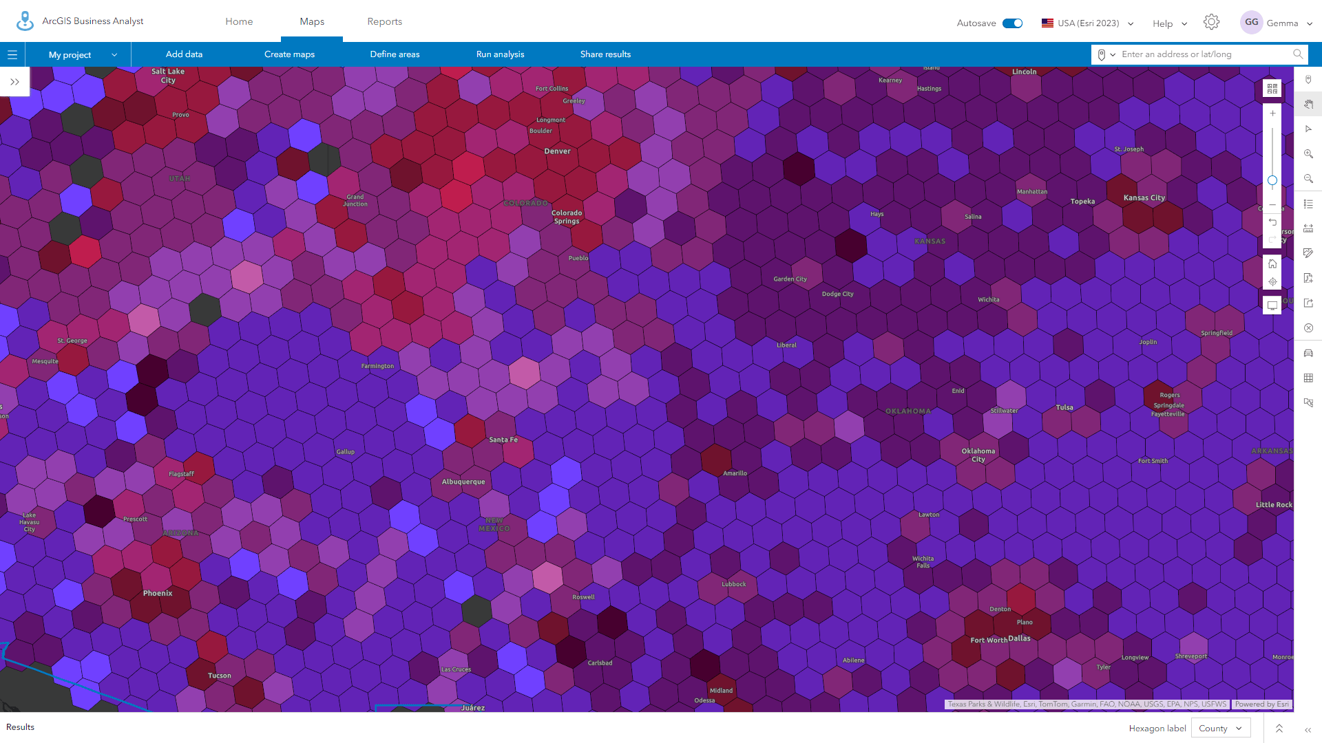This screenshot has height=743, width=1322.
Task: Open the Hexagon label County dropdown
Action: tap(1220, 728)
